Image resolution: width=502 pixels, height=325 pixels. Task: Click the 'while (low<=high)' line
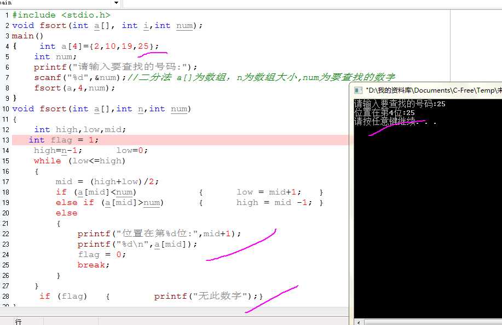(79, 161)
